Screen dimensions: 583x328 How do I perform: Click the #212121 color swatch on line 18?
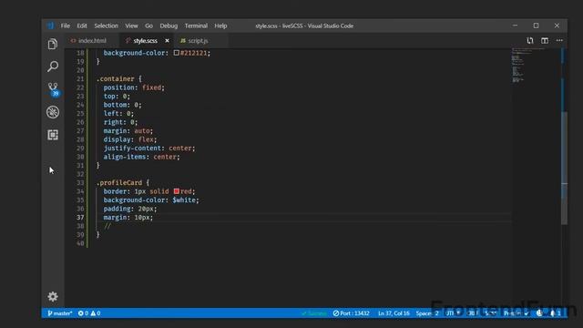point(176,53)
